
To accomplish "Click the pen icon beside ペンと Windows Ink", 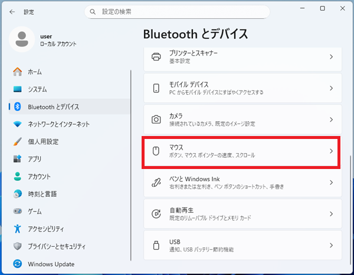I will tap(156, 183).
